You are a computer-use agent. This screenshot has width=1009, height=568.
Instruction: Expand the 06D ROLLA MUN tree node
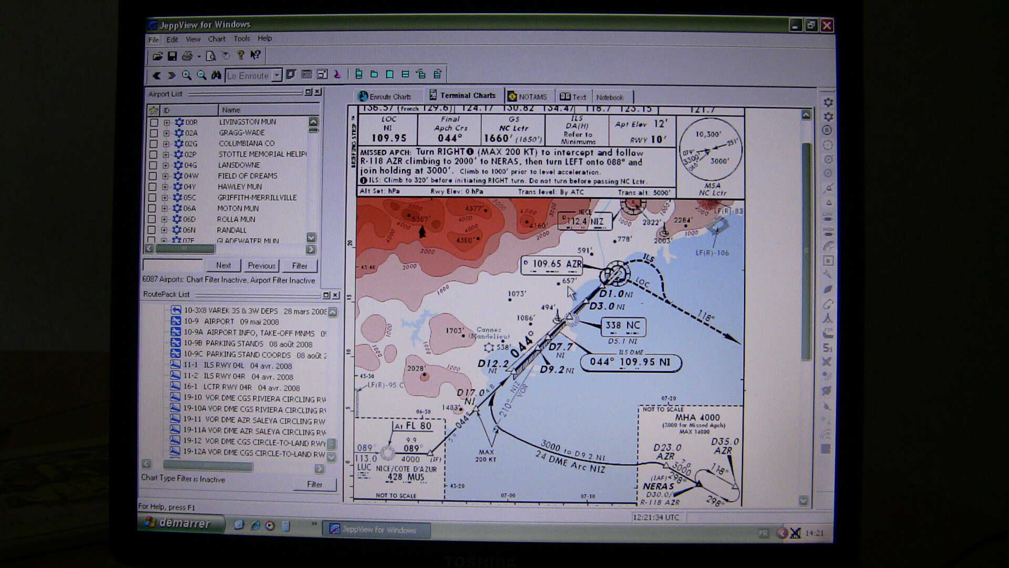[164, 219]
